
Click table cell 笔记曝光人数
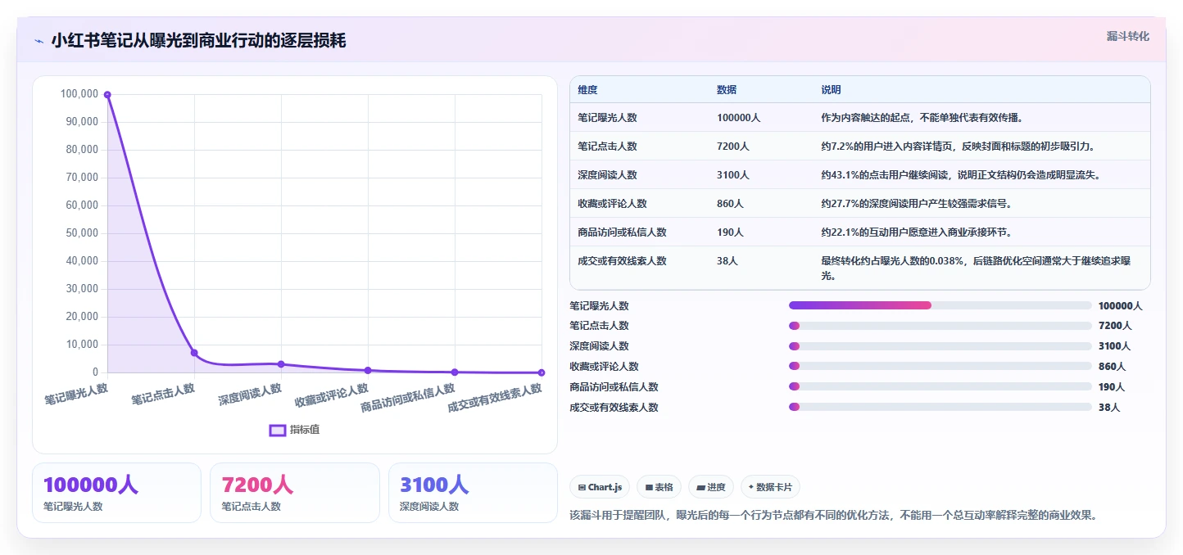point(607,118)
